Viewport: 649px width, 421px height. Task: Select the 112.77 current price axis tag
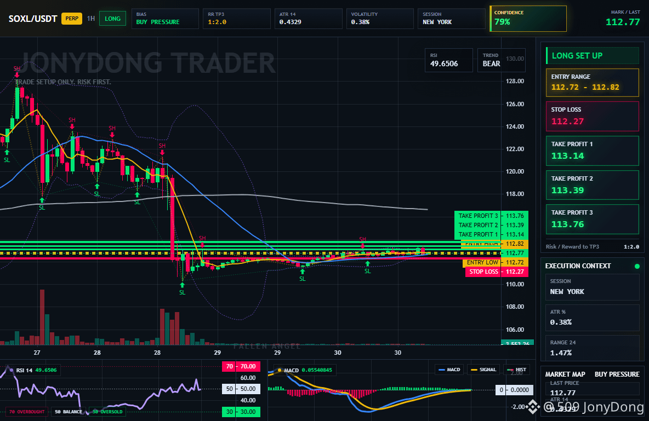tap(515, 253)
